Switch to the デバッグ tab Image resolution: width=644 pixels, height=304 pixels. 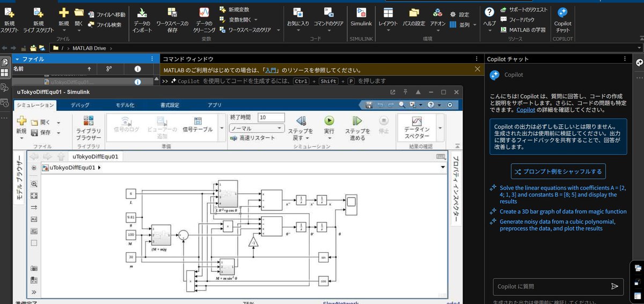pyautogui.click(x=80, y=105)
